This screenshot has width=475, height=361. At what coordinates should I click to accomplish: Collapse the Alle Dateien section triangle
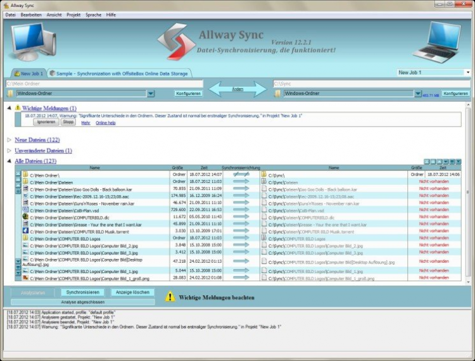tap(9, 161)
